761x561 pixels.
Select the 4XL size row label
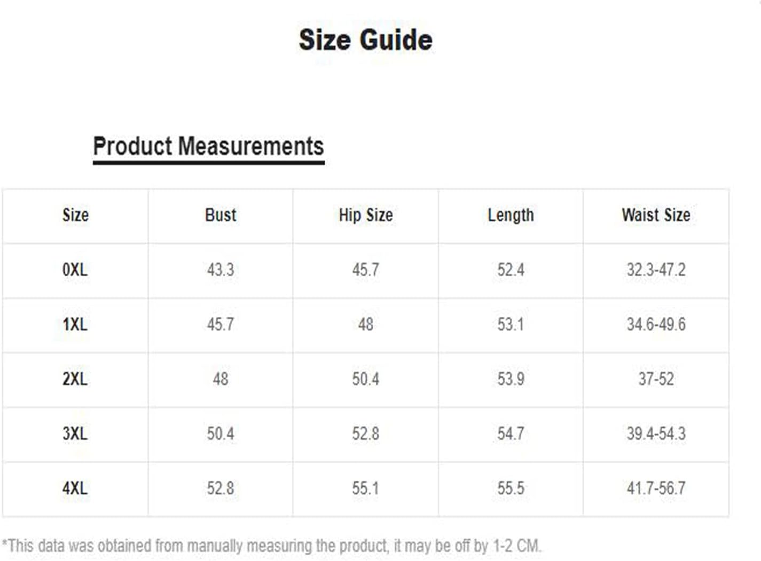tap(75, 488)
